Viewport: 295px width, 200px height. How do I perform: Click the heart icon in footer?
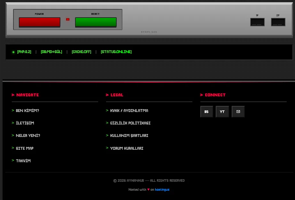pyautogui.click(x=148, y=189)
